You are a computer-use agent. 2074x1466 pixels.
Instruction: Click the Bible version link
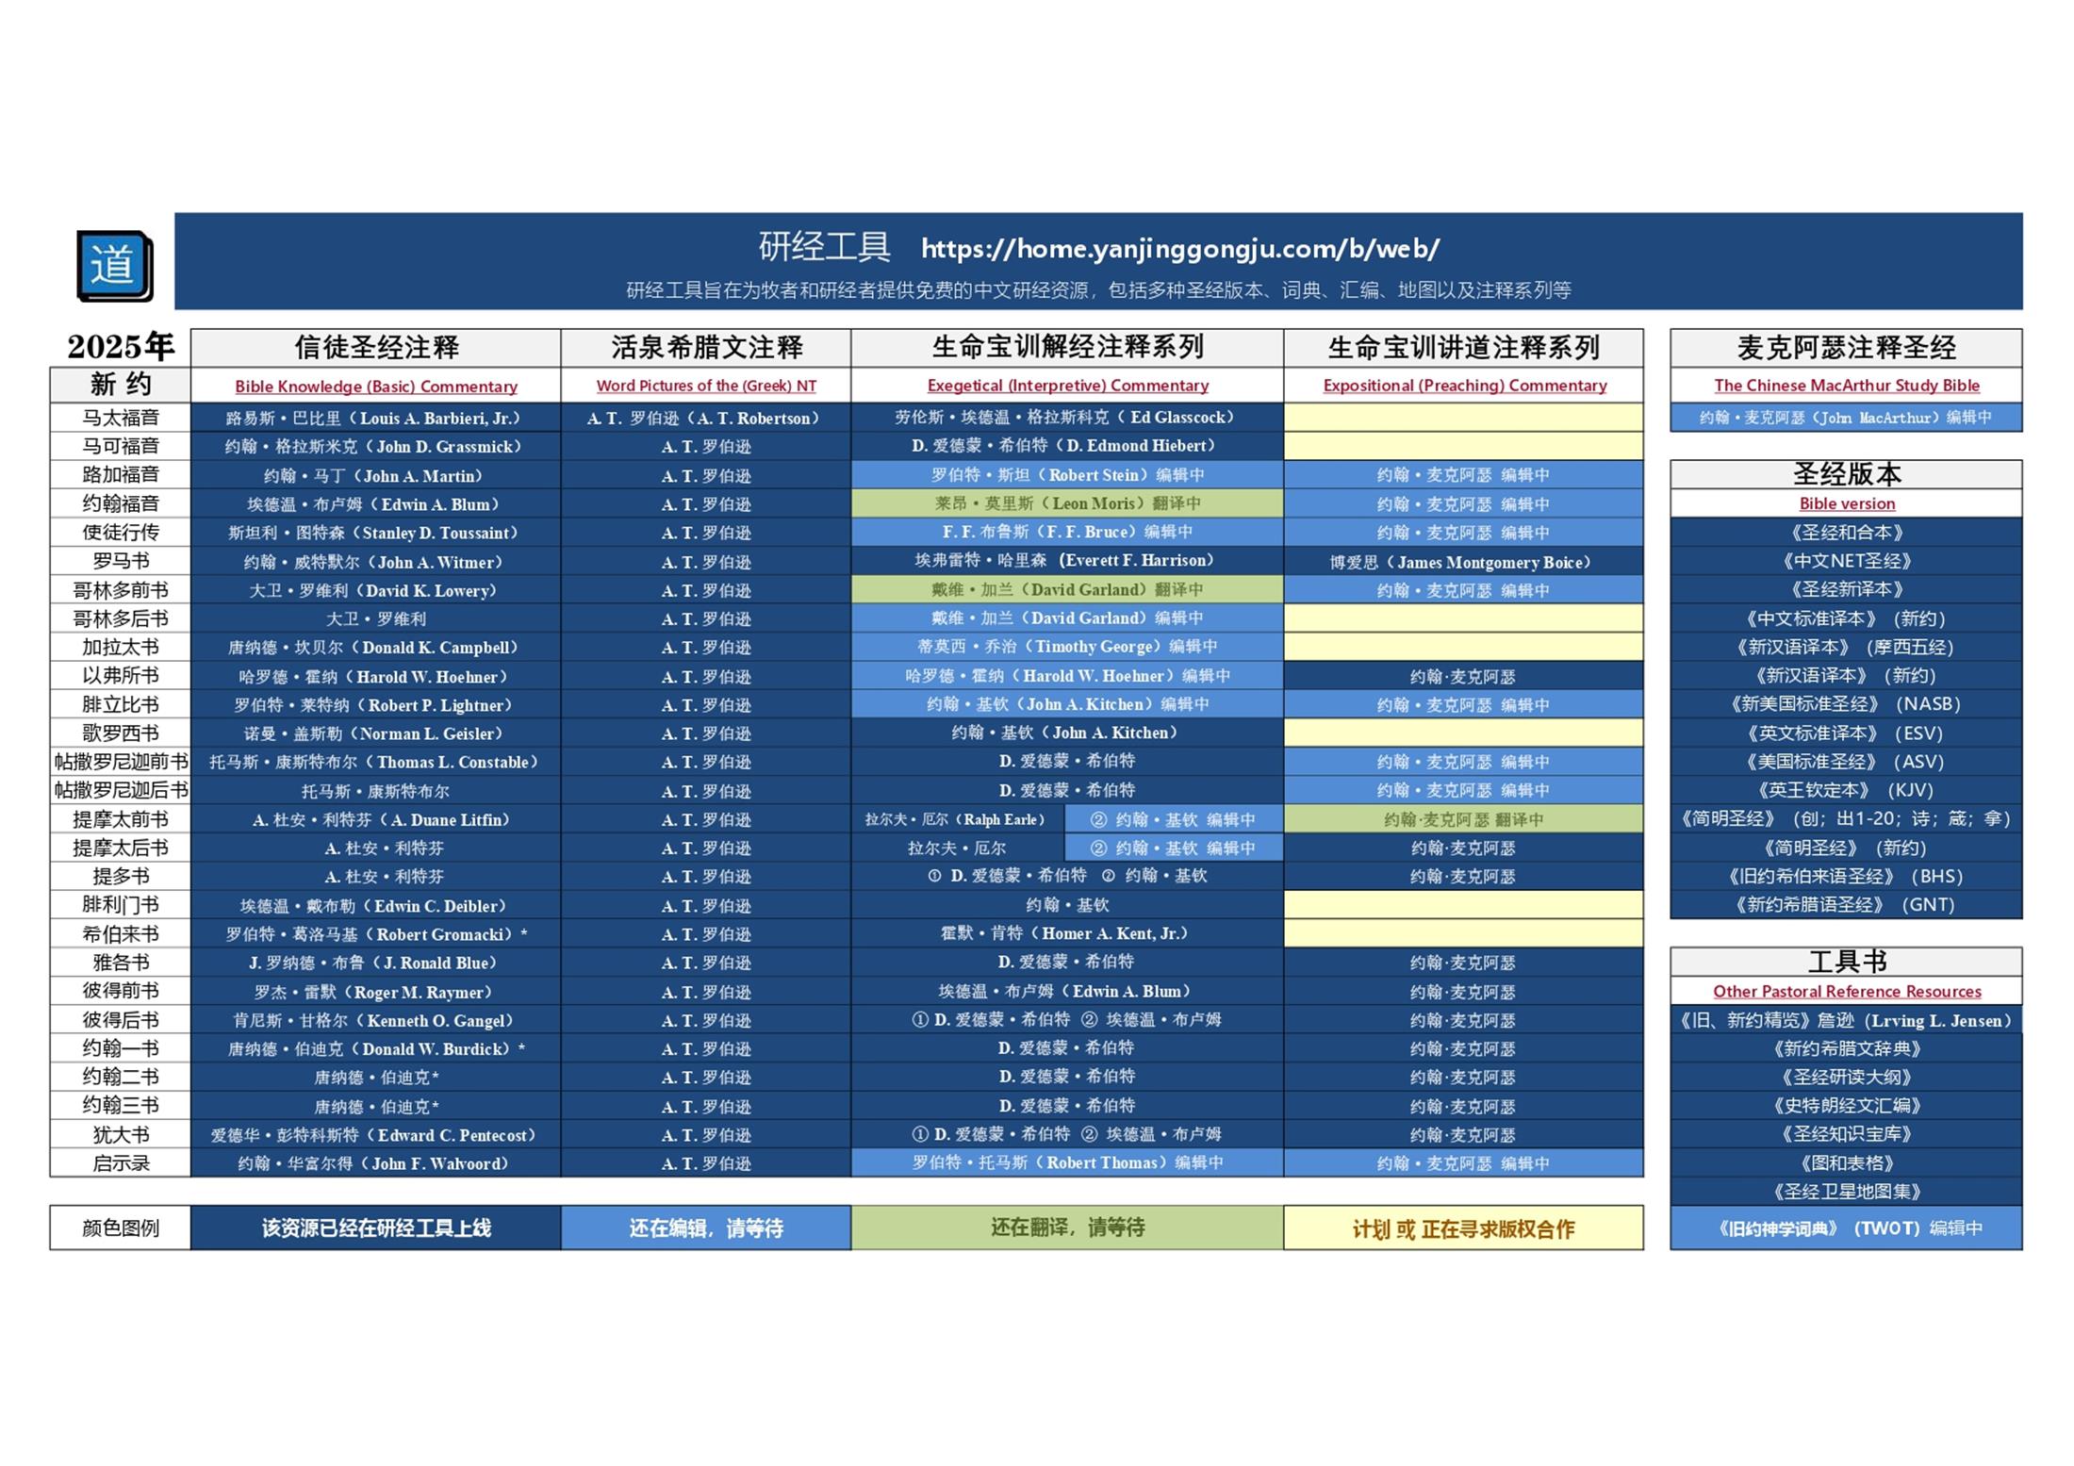(1846, 504)
